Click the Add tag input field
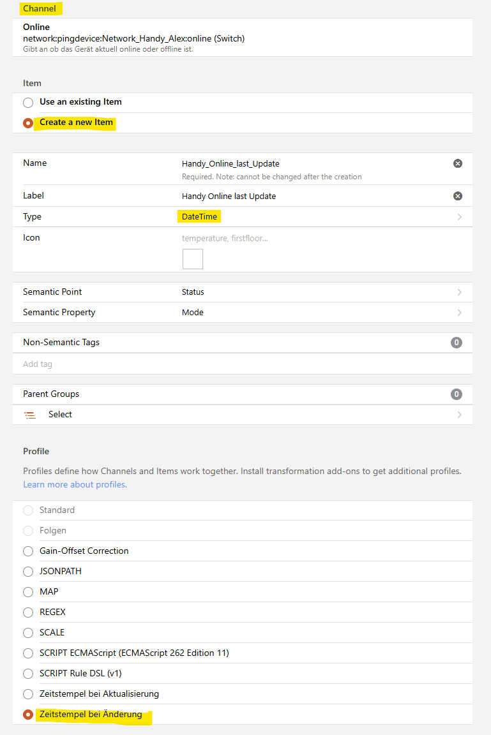This screenshot has height=735, width=491. (x=243, y=364)
